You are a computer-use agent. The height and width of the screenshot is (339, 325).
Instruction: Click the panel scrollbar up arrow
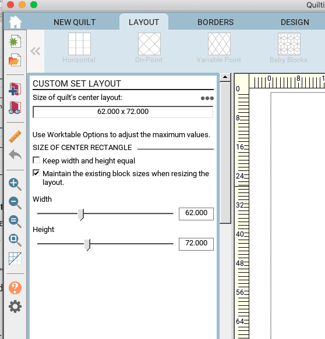(225, 77)
